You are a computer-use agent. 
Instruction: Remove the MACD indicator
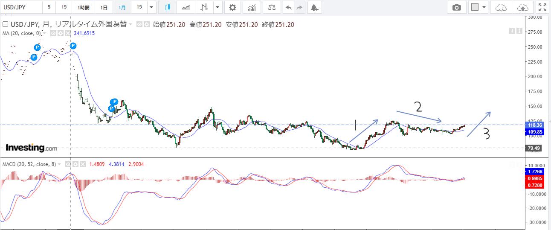[83, 164]
